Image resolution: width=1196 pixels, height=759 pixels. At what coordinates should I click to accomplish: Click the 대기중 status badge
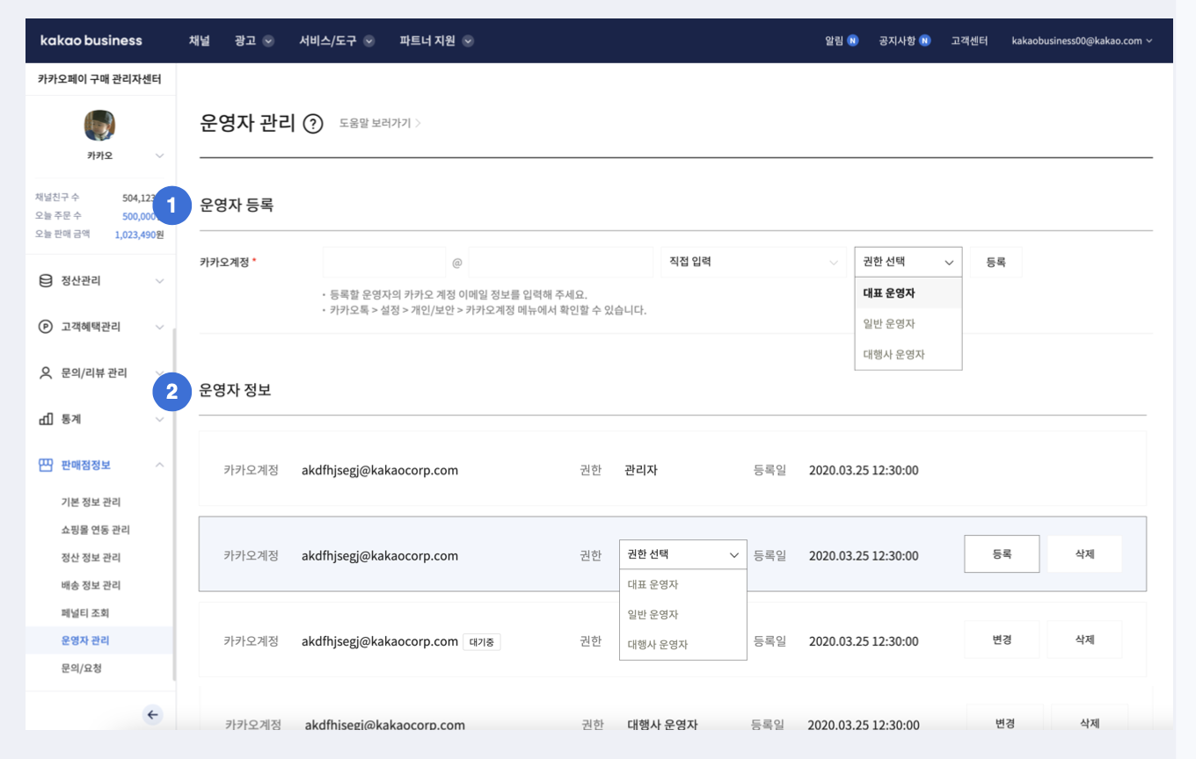482,642
